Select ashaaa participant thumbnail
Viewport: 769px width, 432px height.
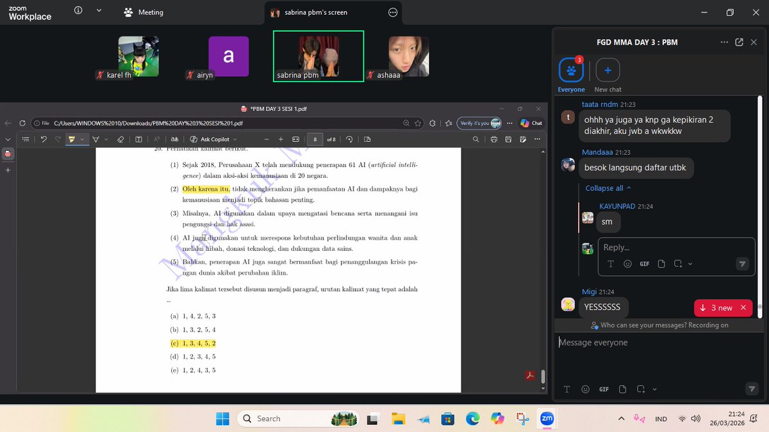pyautogui.click(x=409, y=57)
